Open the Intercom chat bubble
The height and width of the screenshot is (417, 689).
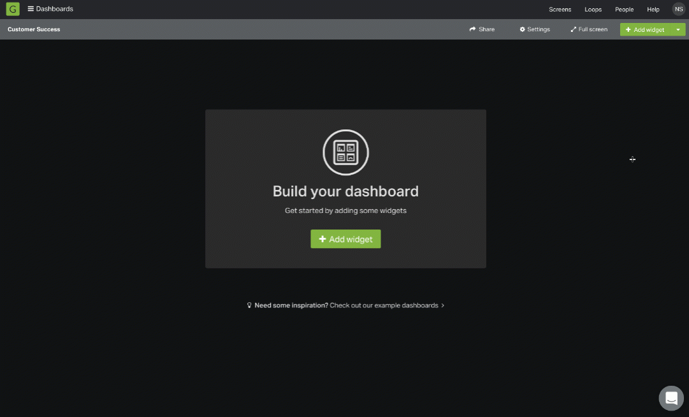click(671, 398)
